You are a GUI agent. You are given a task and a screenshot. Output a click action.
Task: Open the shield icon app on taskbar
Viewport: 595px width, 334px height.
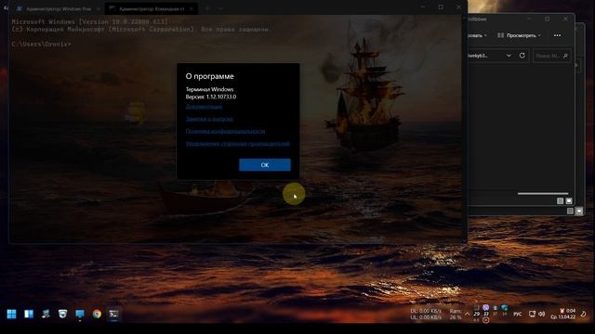(x=62, y=314)
